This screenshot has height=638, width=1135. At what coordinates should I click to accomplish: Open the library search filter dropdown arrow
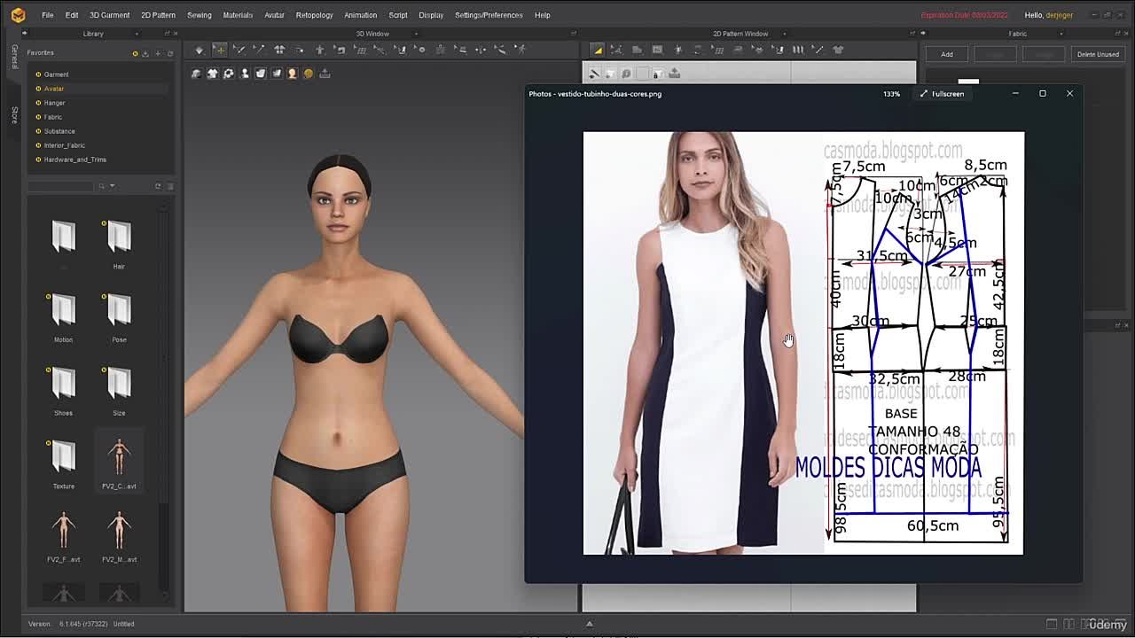(112, 186)
